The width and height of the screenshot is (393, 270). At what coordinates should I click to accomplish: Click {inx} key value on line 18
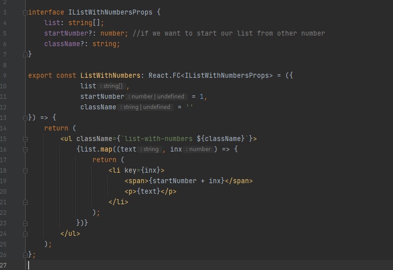151,170
